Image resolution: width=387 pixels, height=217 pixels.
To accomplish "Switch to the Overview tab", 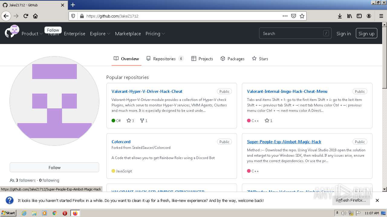I will 126,59.
